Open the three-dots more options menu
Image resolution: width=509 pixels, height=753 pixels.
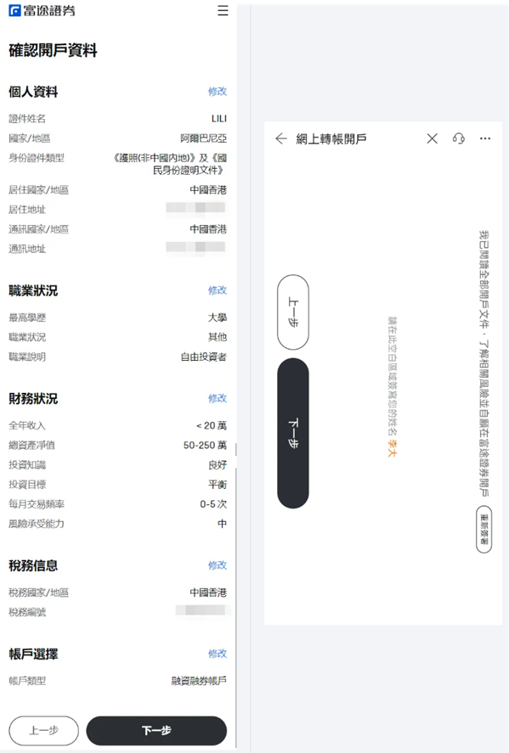[485, 138]
